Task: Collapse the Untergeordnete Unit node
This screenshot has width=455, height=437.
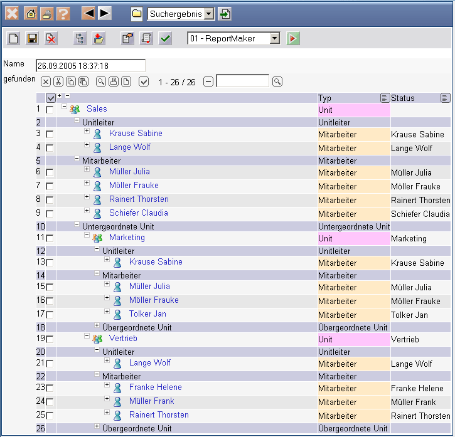Action: [77, 226]
